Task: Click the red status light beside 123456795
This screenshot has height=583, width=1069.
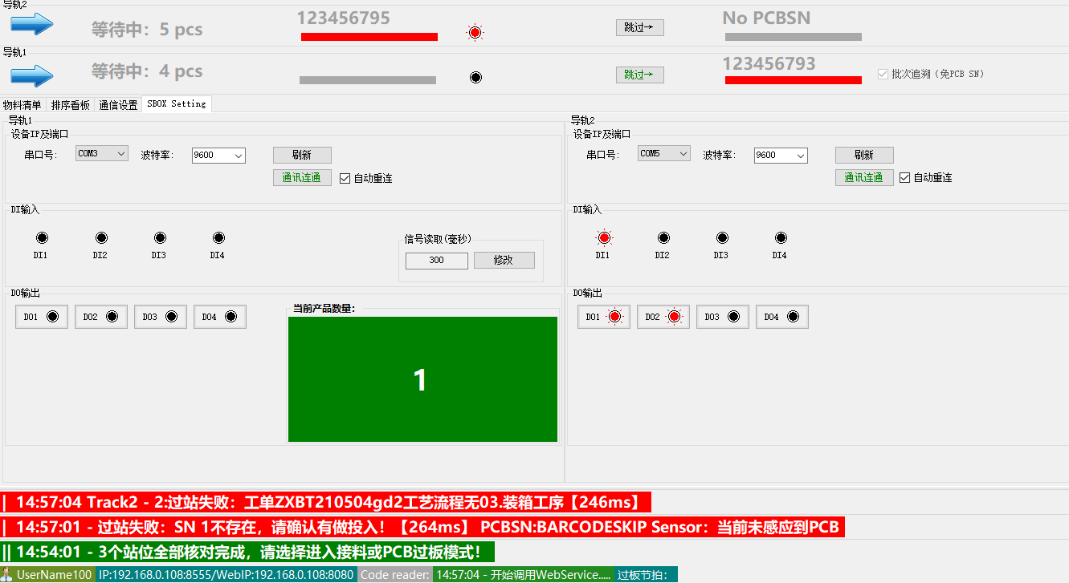Action: pos(475,33)
